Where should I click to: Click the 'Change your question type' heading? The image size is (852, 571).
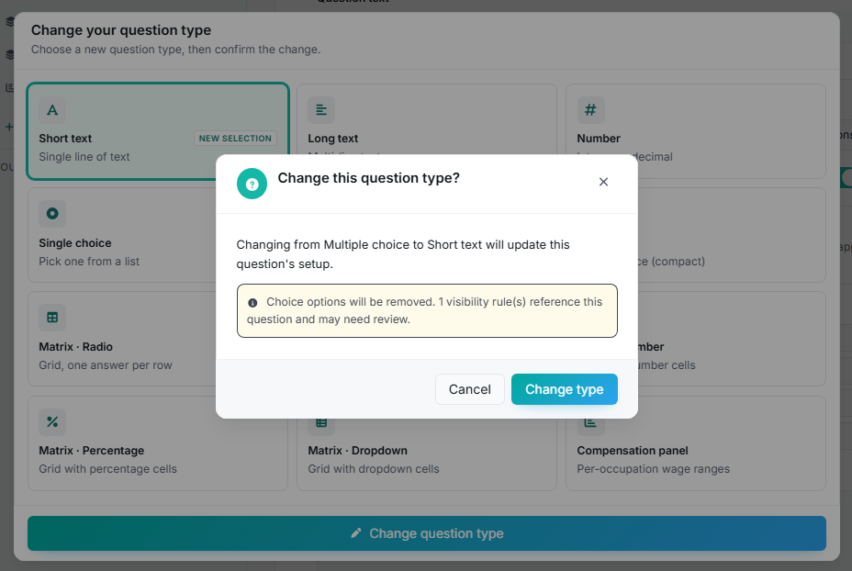[121, 30]
